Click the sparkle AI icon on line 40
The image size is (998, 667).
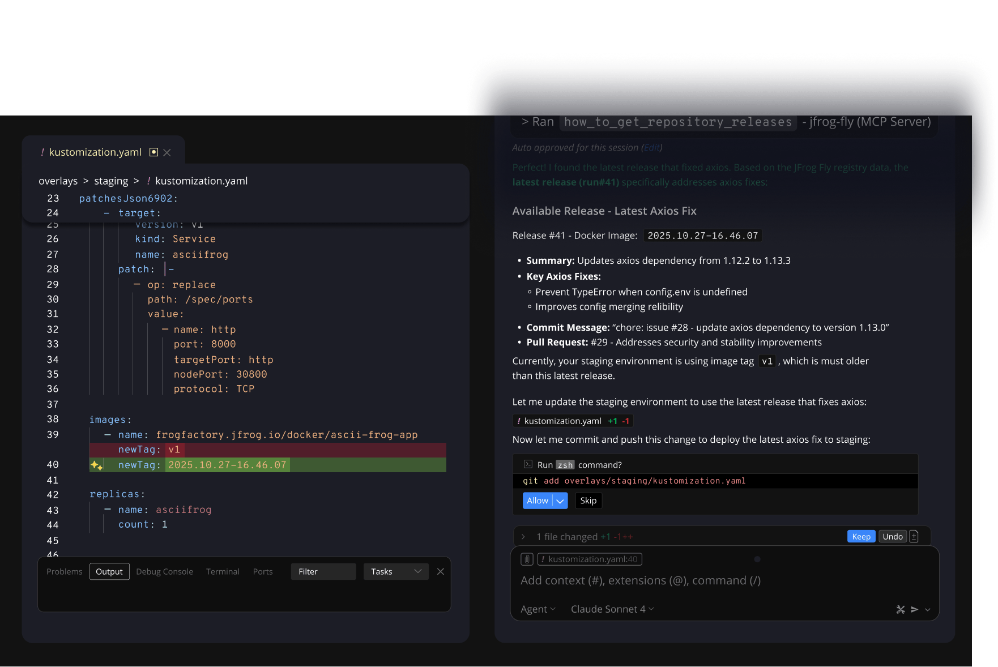[96, 465]
